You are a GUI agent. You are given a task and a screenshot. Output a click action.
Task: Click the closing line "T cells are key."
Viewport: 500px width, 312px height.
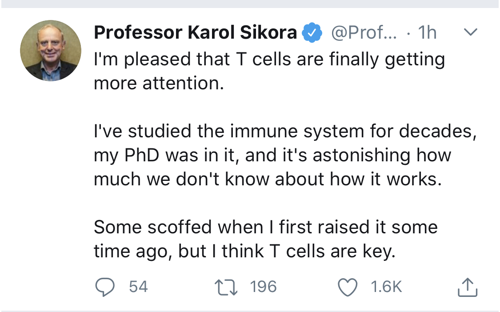(x=244, y=252)
